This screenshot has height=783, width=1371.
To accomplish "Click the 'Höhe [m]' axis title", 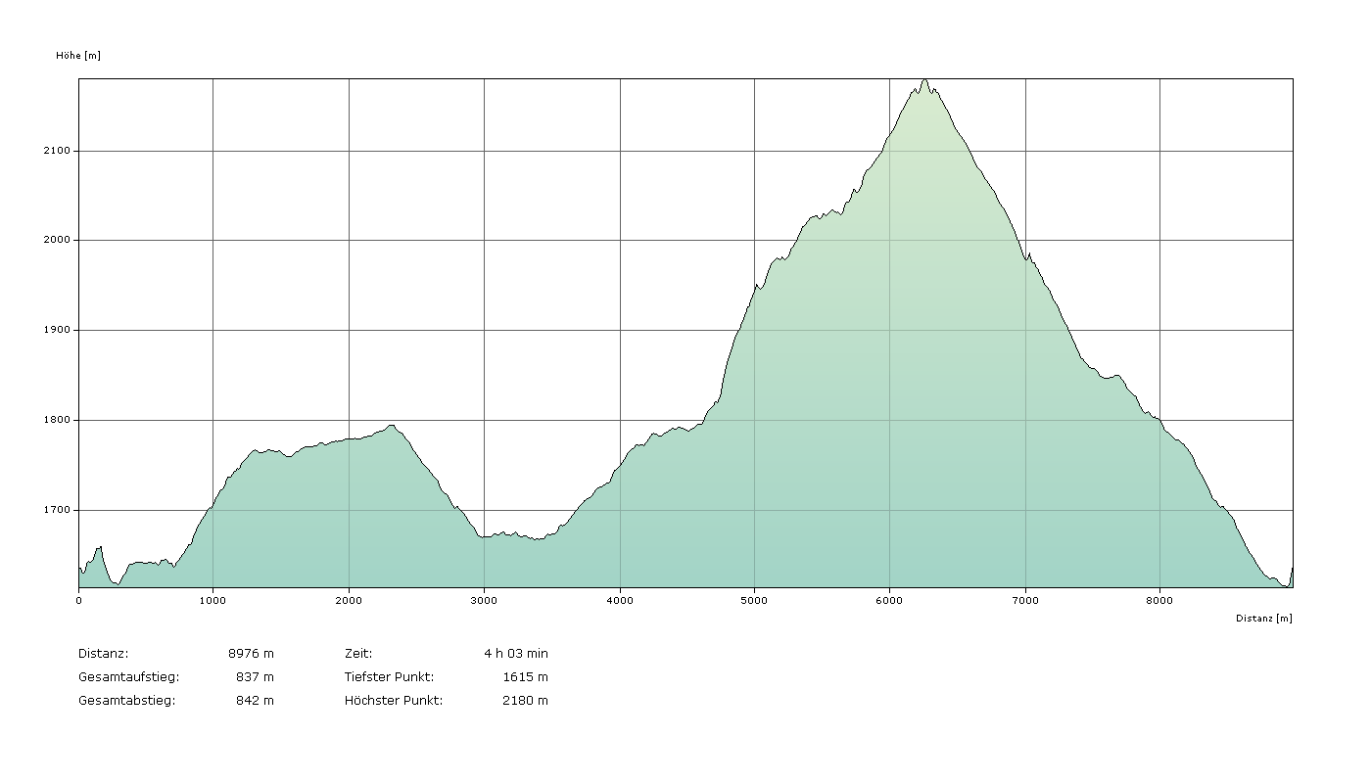I will point(78,56).
